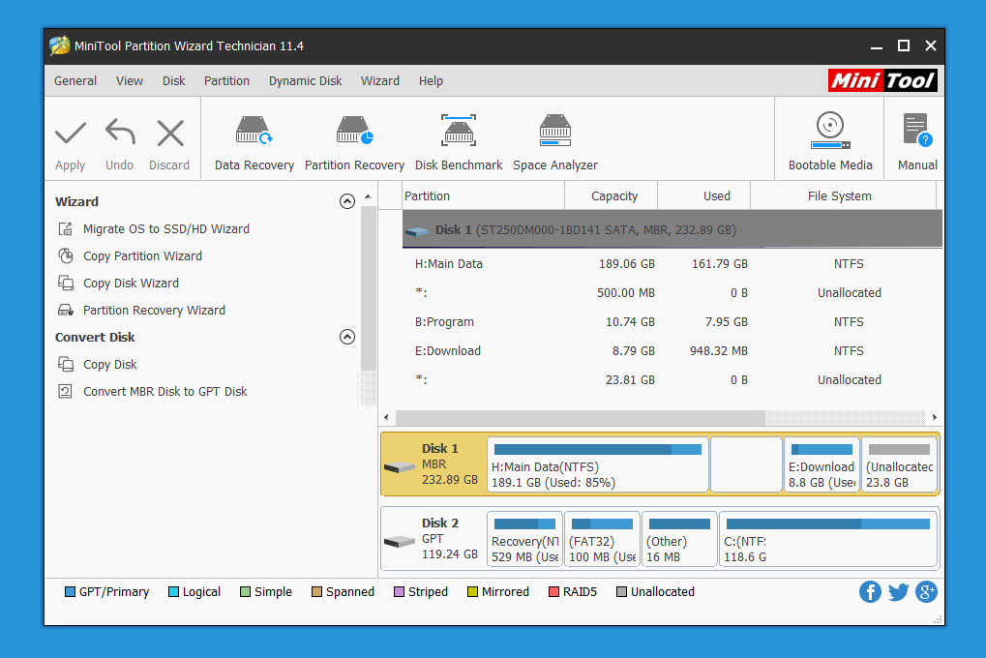Click the Copy Disk icon under Convert Disk
The height and width of the screenshot is (658, 986).
(66, 364)
